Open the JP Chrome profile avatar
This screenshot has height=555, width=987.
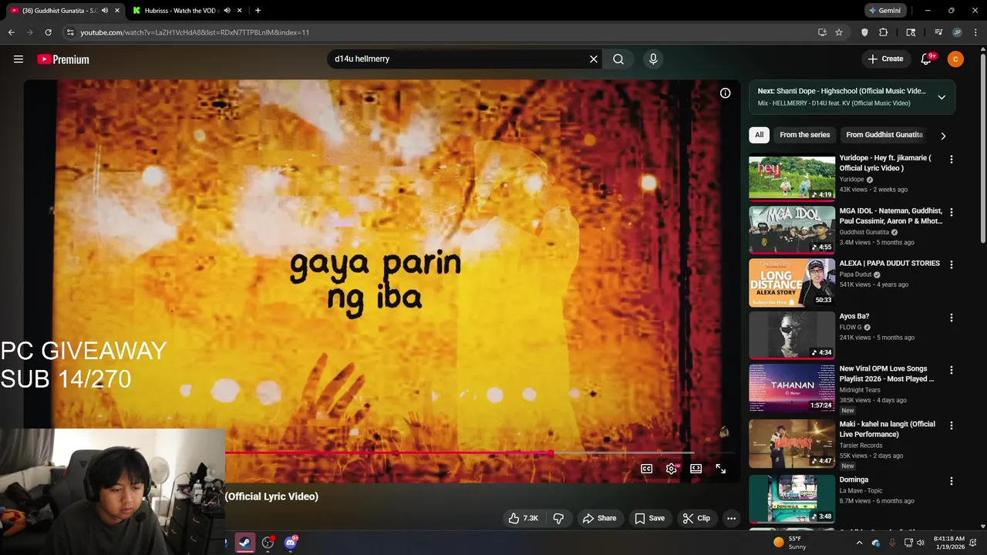pos(957,32)
